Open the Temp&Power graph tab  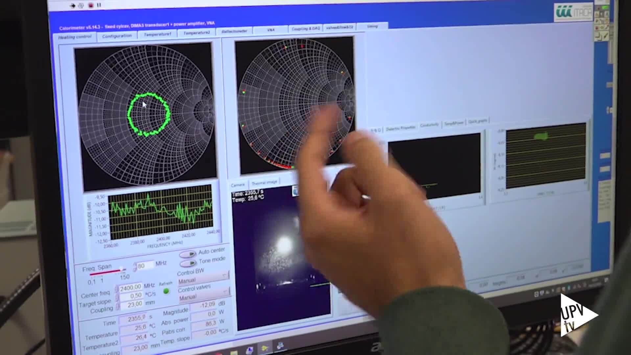coord(454,123)
